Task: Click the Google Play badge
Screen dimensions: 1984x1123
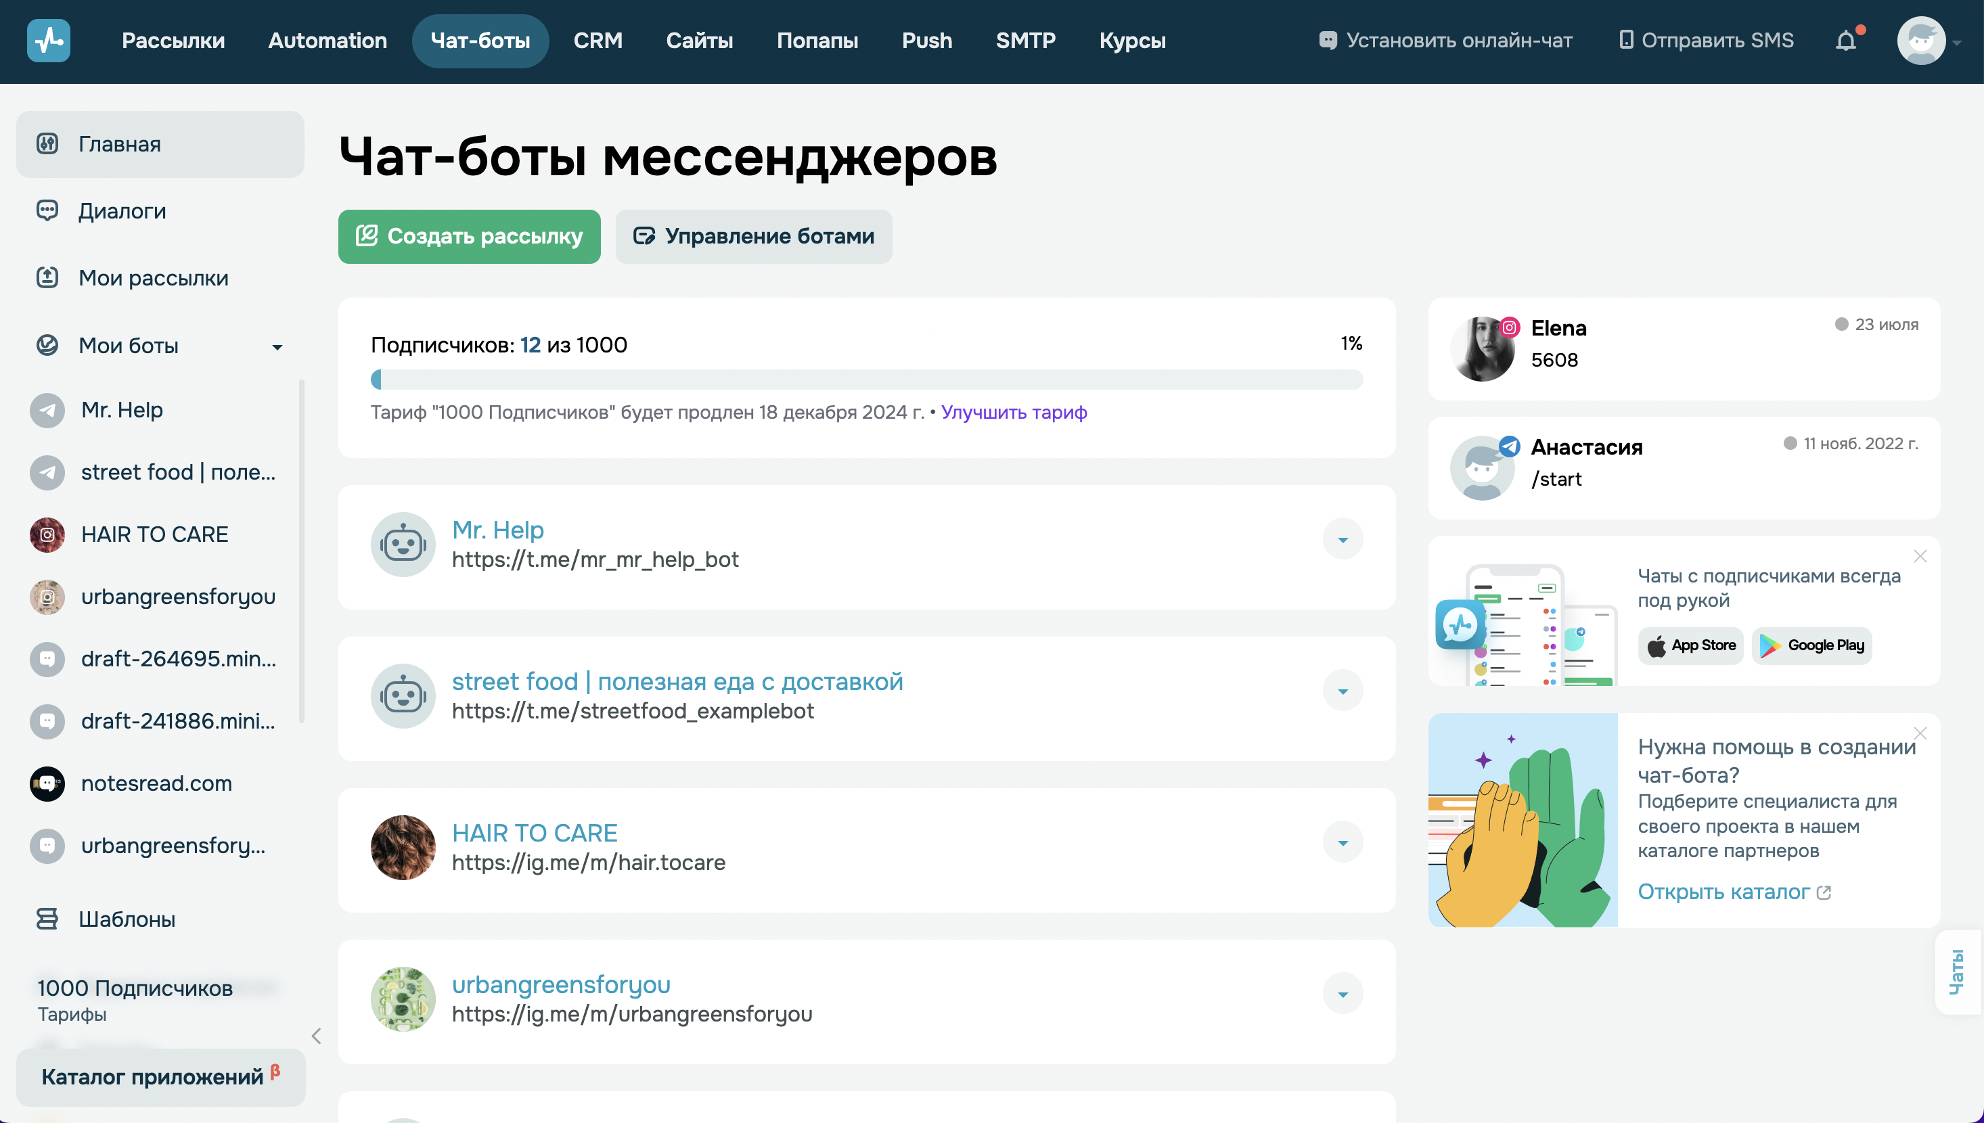Action: pos(1811,645)
